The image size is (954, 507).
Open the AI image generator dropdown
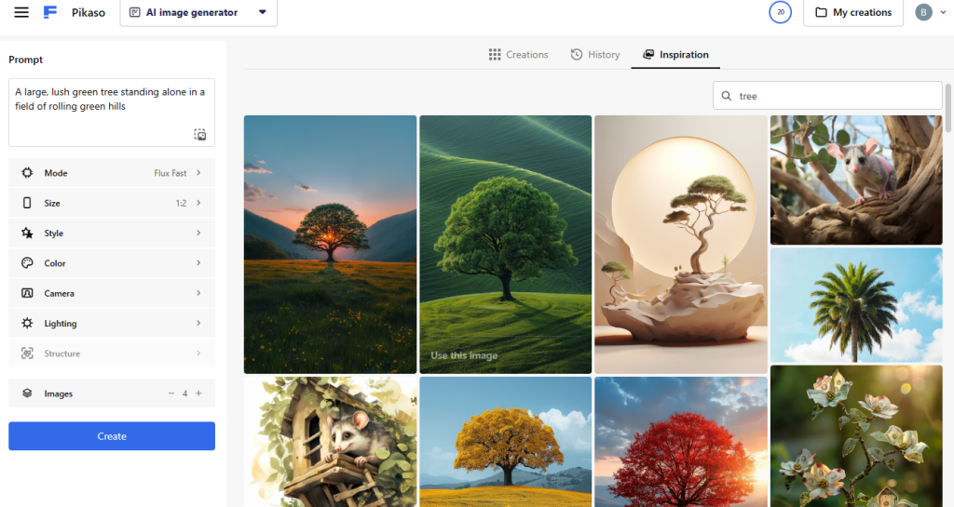click(198, 13)
